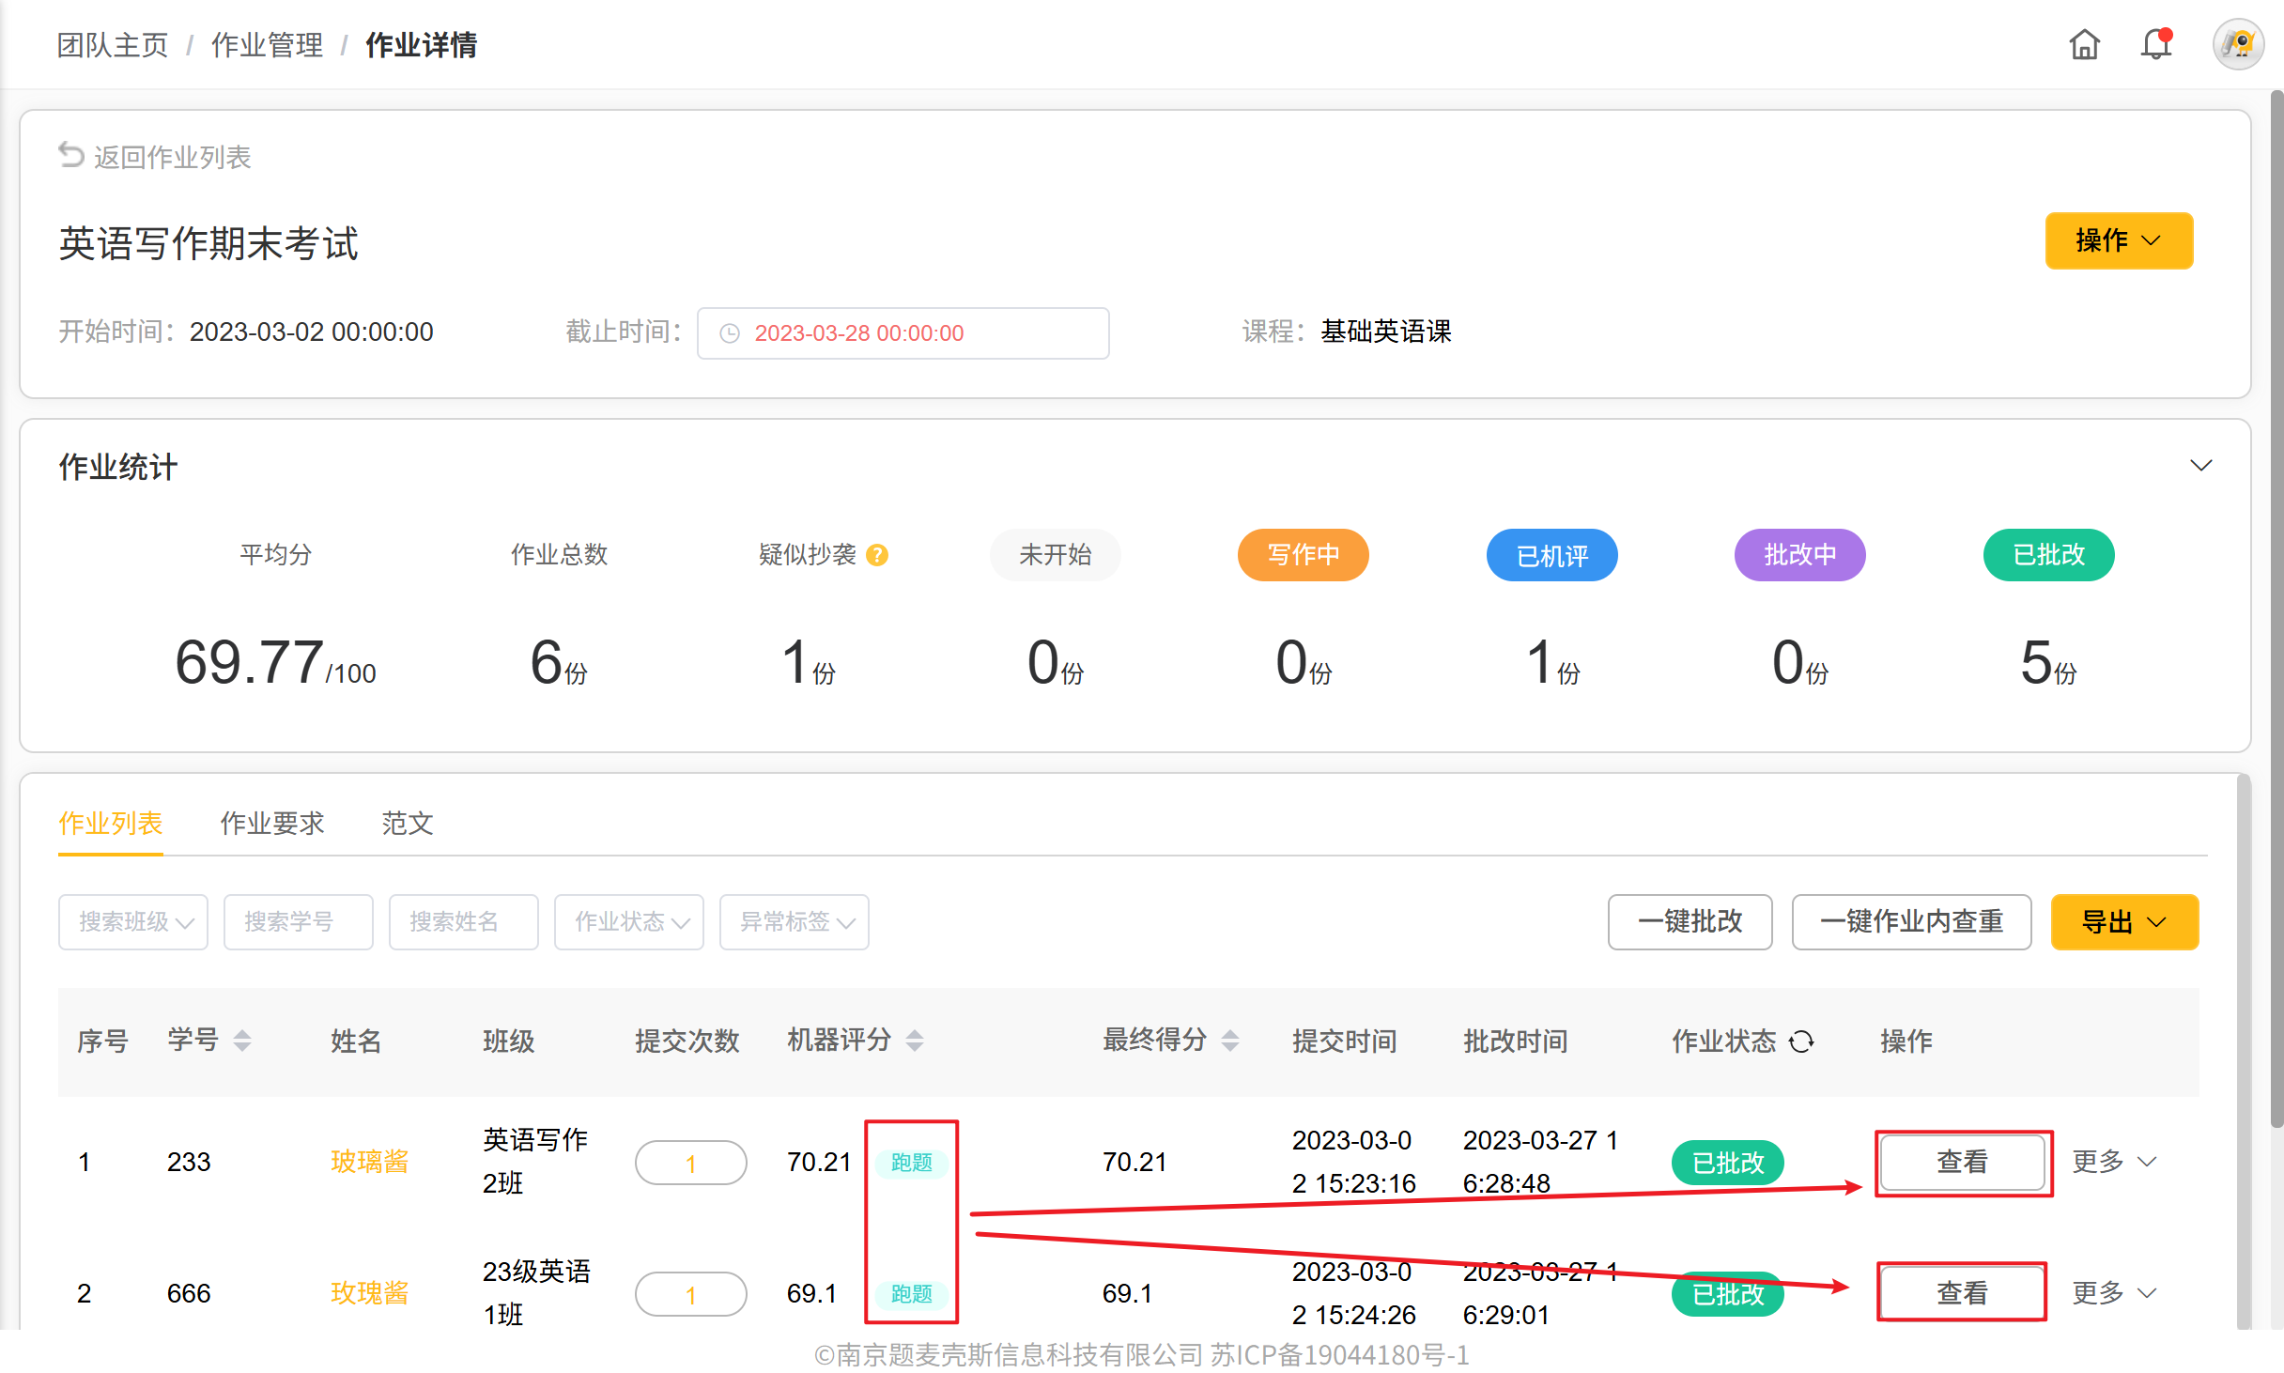Screen dimensions: 2284x1373
Task: Click the refresh icon beside 作业状态
Action: point(1801,1041)
